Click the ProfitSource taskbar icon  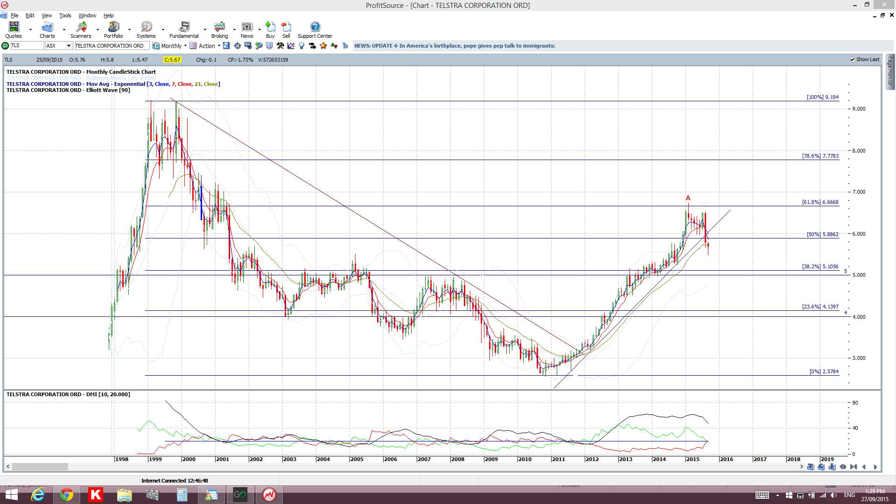(x=269, y=495)
